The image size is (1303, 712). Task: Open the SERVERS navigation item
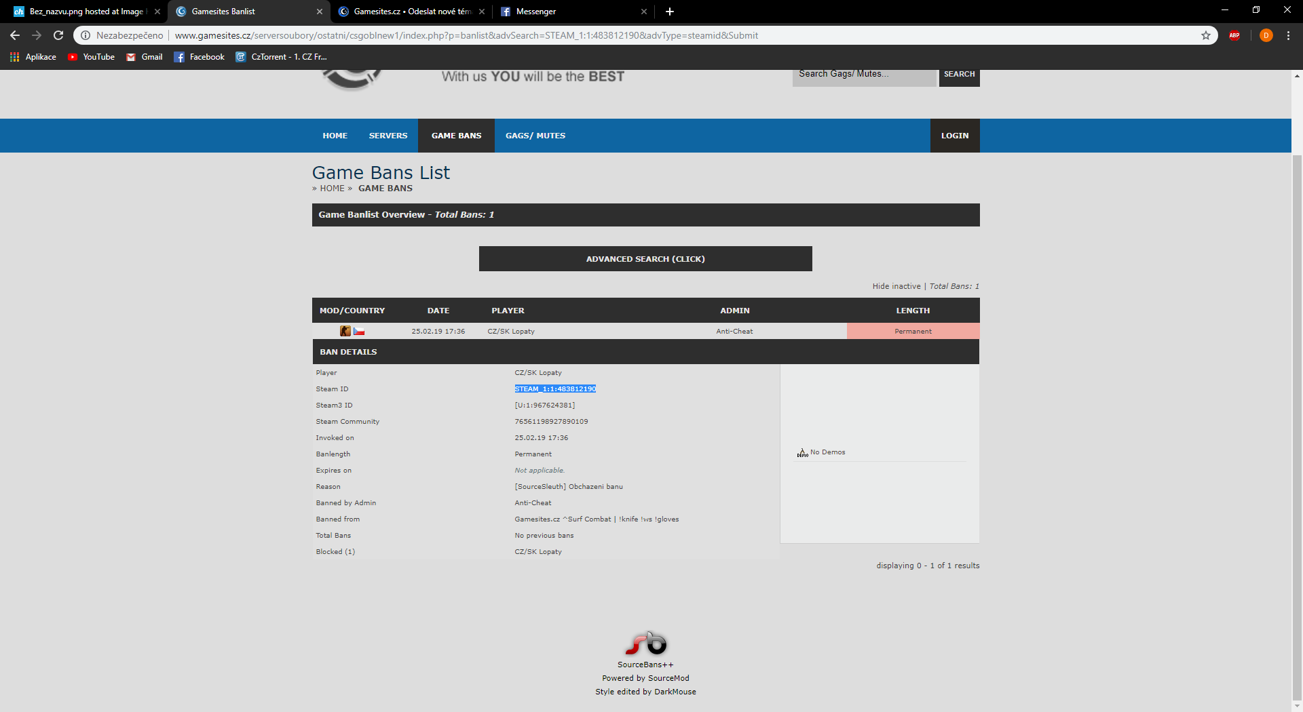(x=388, y=136)
